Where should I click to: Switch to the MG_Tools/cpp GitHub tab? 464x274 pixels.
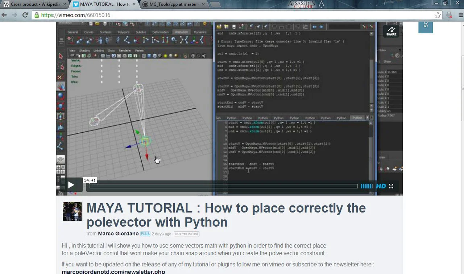tap(173, 4)
